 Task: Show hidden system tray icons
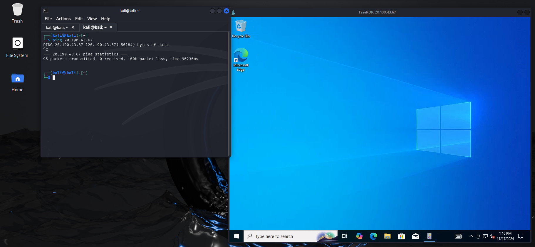point(471,236)
